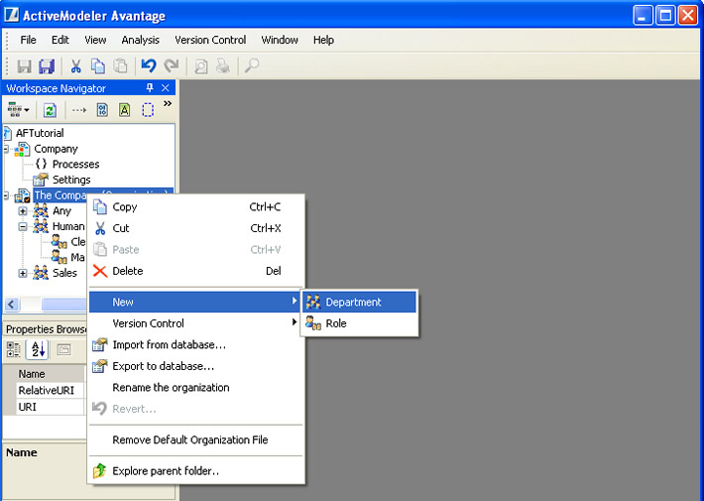Choose Explore parent folder..
Screen dimensions: 704x501
click(x=195, y=471)
